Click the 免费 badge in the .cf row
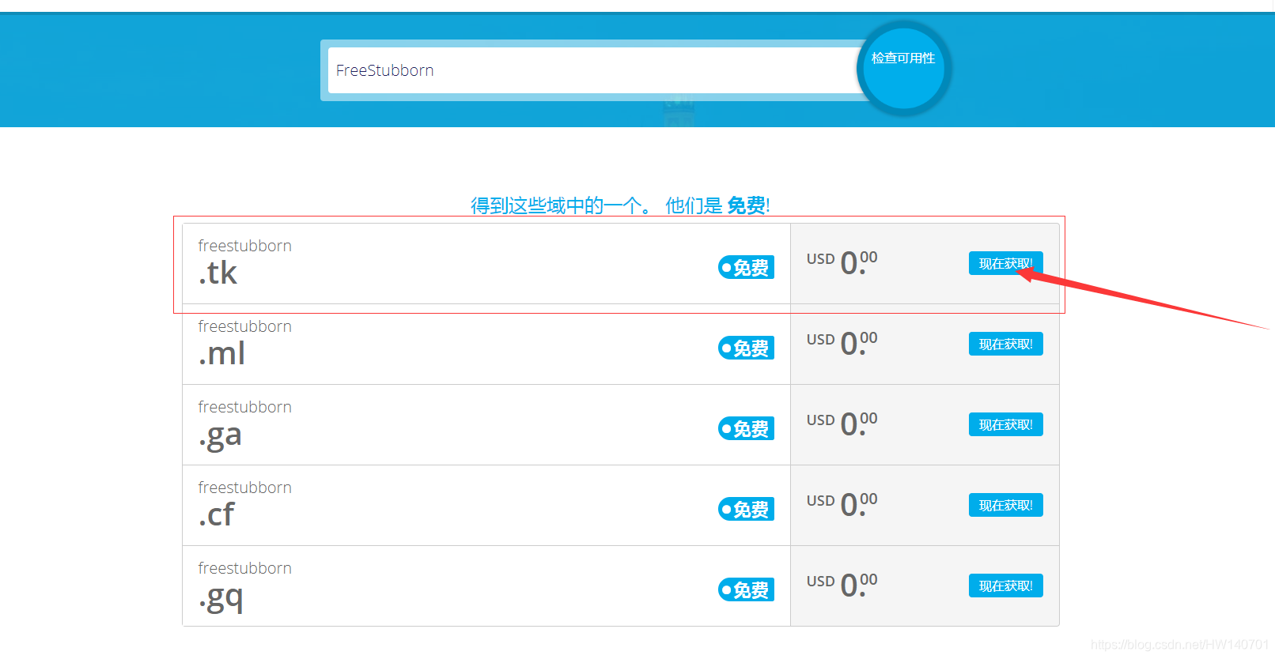Viewport: 1275px width, 659px height. click(746, 509)
